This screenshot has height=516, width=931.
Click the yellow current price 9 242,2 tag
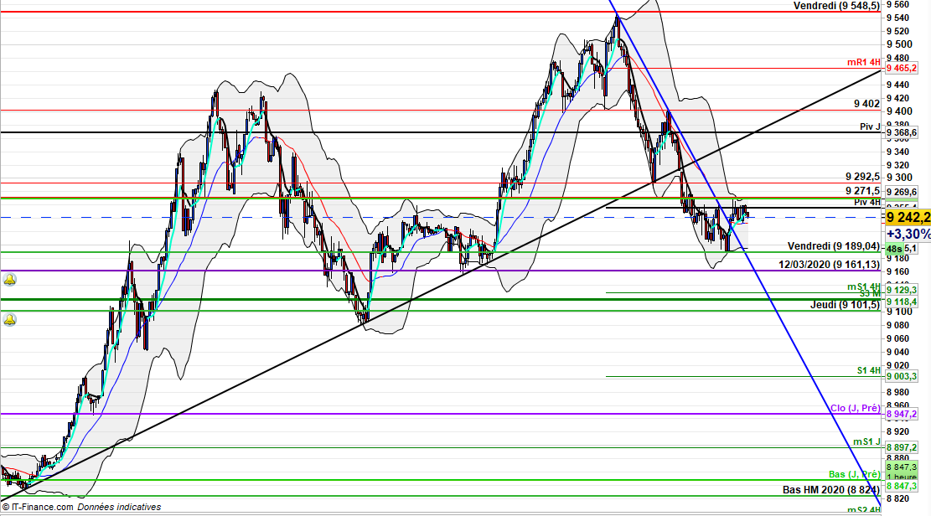[908, 217]
